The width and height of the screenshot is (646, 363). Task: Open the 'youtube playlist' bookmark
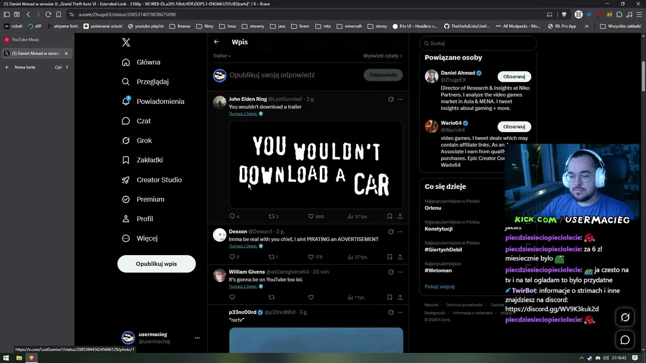(x=146, y=26)
